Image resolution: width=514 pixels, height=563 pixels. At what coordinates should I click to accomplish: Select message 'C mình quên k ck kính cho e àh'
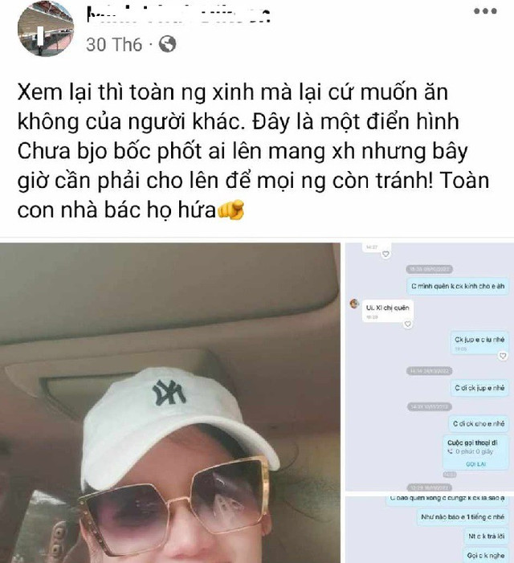tap(458, 286)
